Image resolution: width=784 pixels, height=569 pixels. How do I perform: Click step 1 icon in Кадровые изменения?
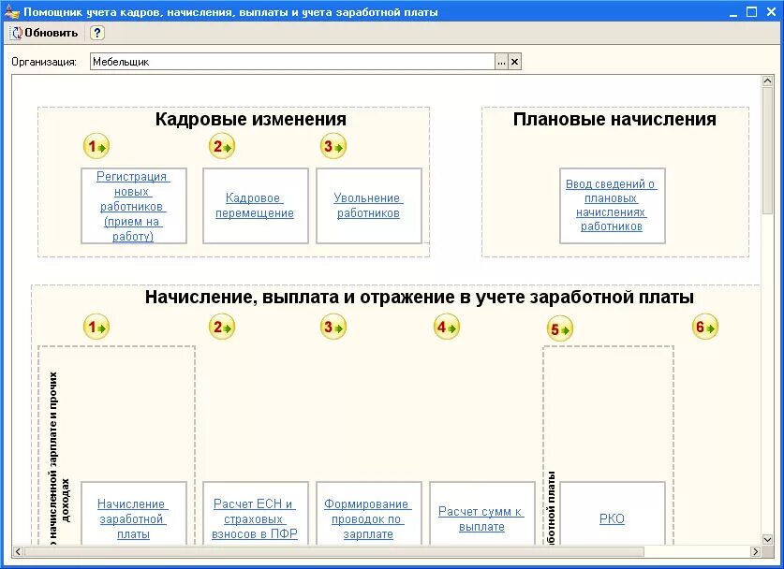pos(94,146)
